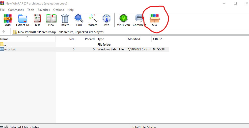Click the WinRAR title bar icon
The height and width of the screenshot is (128, 249).
pos(2,3)
